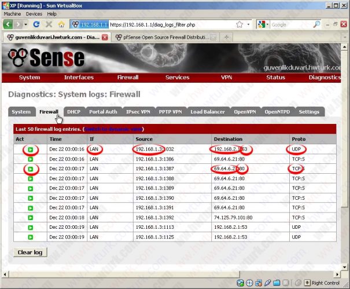Open the pfSense Diagnostics menu
The image size is (350, 289).
325,78
